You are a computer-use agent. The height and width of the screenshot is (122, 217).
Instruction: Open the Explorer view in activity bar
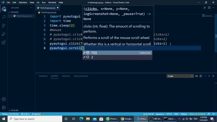click(4, 9)
